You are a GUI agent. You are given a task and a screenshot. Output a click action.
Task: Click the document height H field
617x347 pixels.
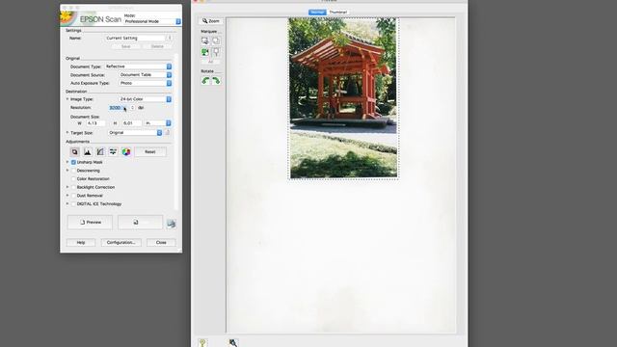tap(131, 123)
